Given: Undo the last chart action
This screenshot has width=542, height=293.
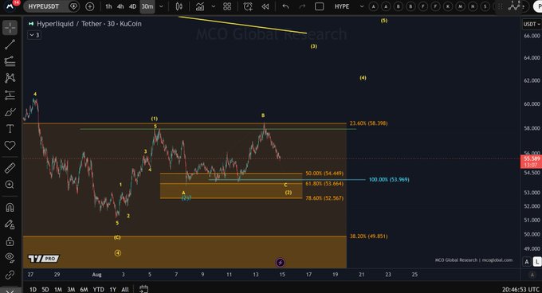Looking at the screenshot, I should [x=285, y=6].
